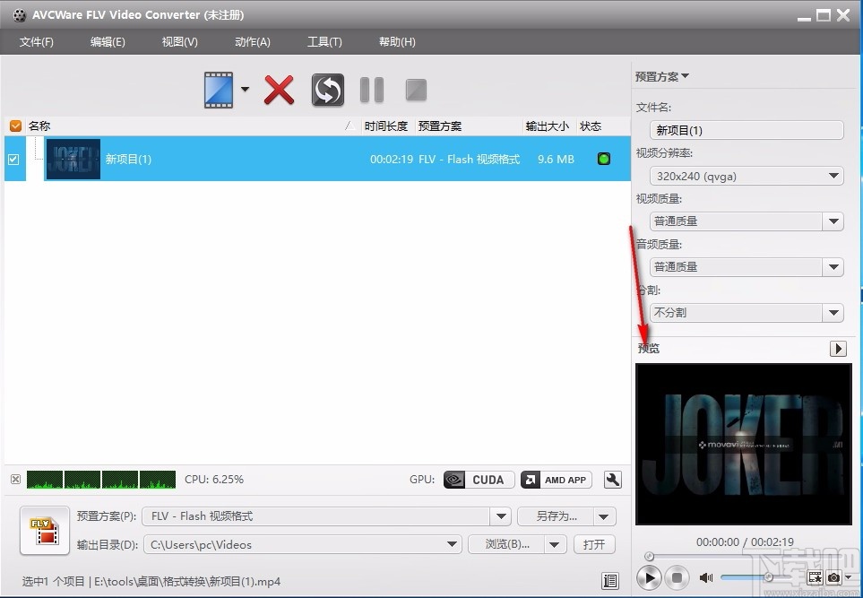The width and height of the screenshot is (863, 598).
Task: Enable CUDA GPU acceleration
Action: pos(478,479)
